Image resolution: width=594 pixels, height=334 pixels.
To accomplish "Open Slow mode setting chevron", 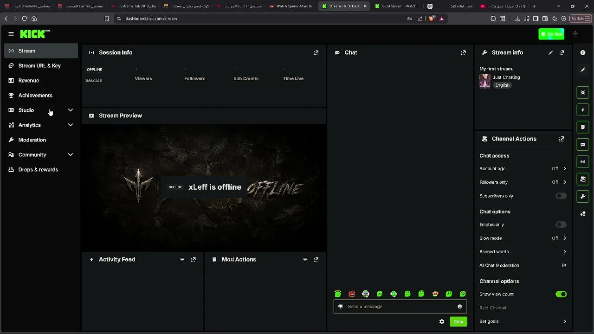I will pos(565,238).
